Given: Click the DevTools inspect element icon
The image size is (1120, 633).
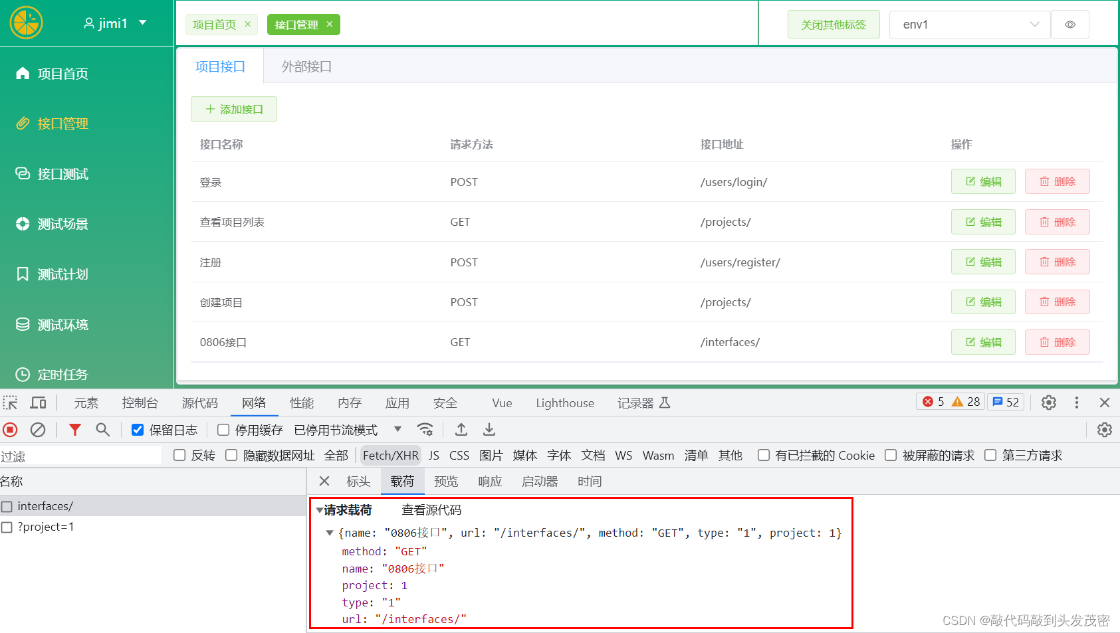Looking at the screenshot, I should coord(11,403).
